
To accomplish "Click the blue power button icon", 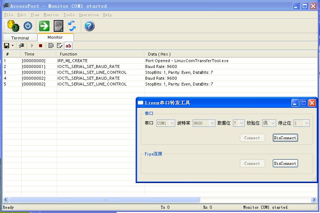I will coord(28,26).
